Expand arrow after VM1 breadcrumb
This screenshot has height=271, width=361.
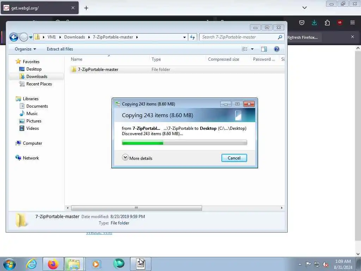pyautogui.click(x=60, y=37)
